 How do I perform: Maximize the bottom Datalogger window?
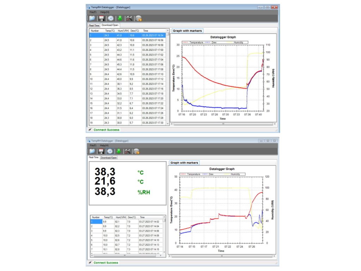[268, 140]
